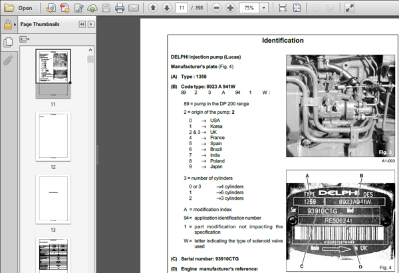
Task: Open the zoom level dropdown arrow
Action: click(263, 8)
